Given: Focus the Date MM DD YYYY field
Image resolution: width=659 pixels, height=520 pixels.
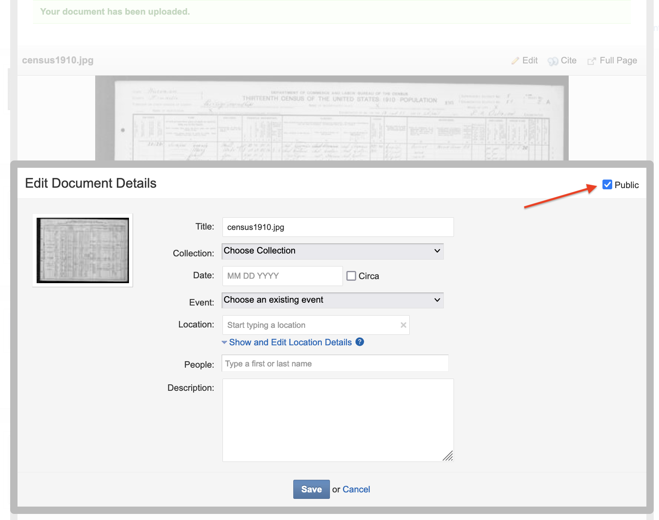Looking at the screenshot, I should point(282,276).
